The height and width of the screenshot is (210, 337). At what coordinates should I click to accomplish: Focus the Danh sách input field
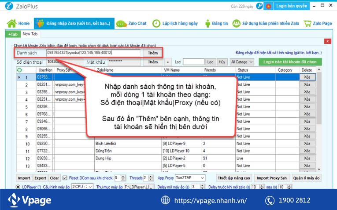(93, 53)
